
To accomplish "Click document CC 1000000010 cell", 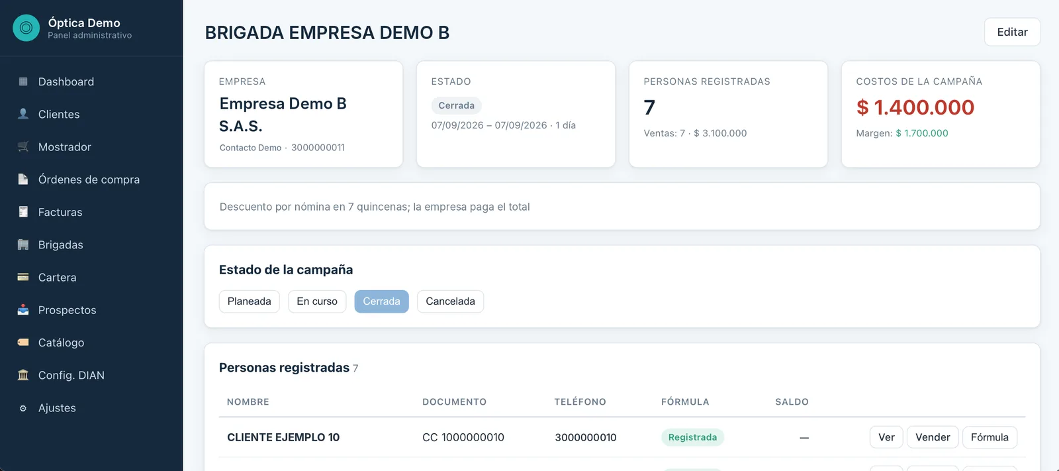I will pos(463,437).
